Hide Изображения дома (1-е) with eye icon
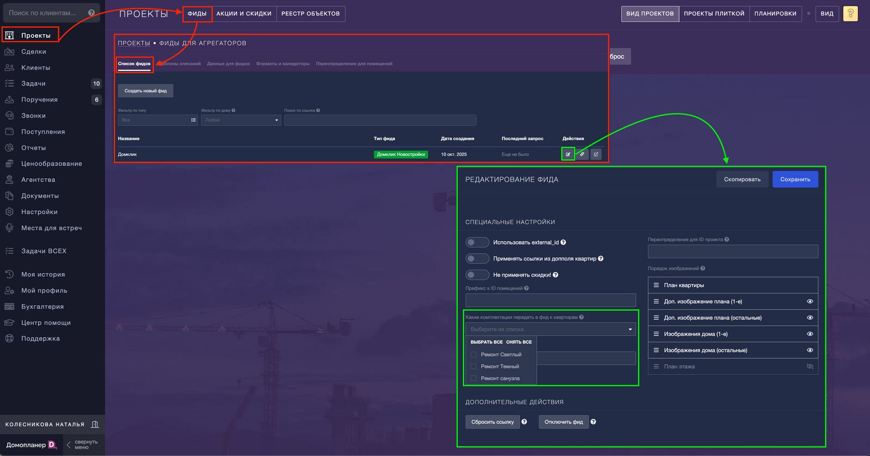Image resolution: width=870 pixels, height=456 pixels. pyautogui.click(x=810, y=334)
